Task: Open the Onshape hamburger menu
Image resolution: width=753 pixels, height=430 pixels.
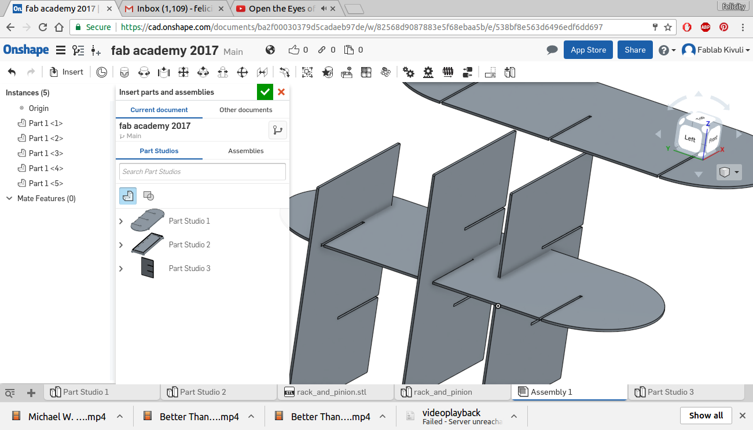Action: [x=60, y=50]
